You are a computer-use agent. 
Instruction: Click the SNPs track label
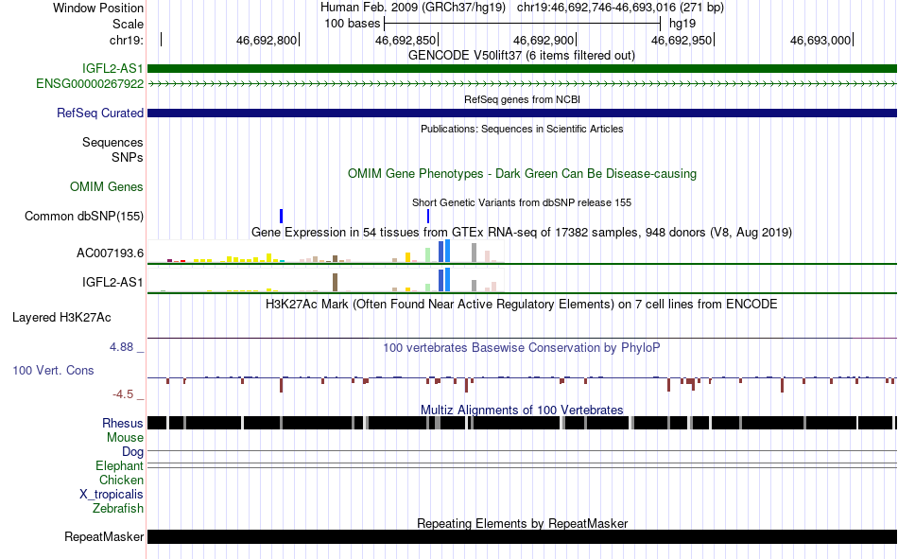click(x=128, y=157)
